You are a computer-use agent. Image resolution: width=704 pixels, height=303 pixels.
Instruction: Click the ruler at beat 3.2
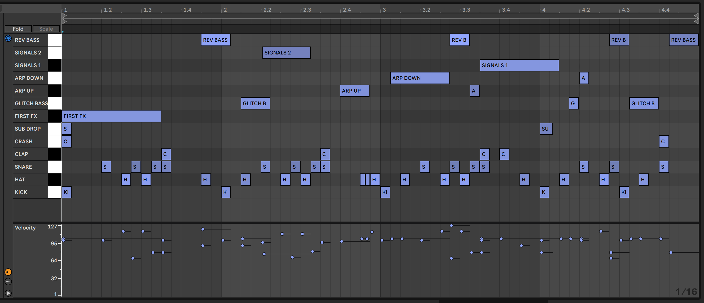pos(426,10)
